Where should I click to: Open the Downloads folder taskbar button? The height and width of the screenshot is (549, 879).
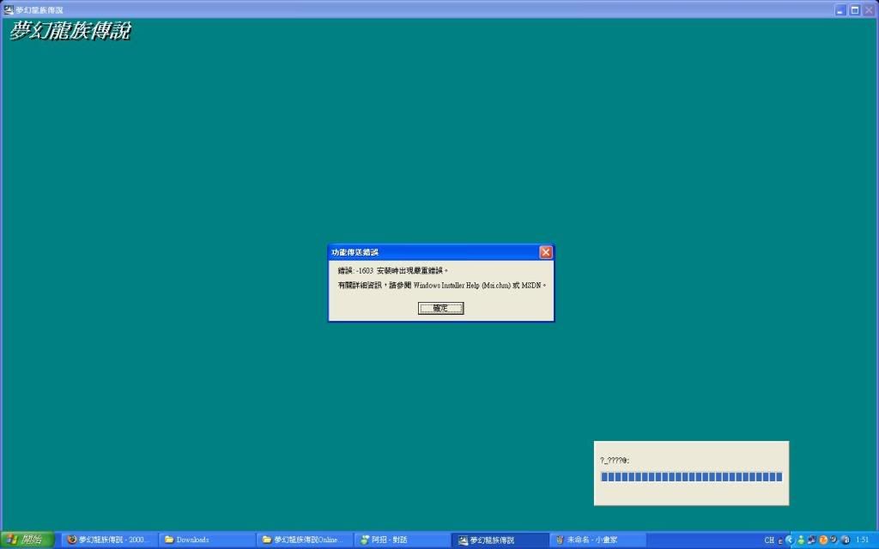pos(207,540)
